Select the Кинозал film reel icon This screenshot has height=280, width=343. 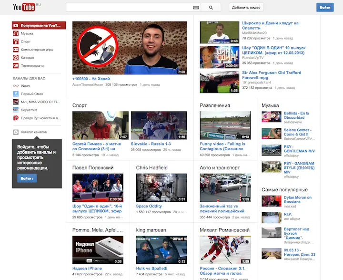(x=16, y=58)
